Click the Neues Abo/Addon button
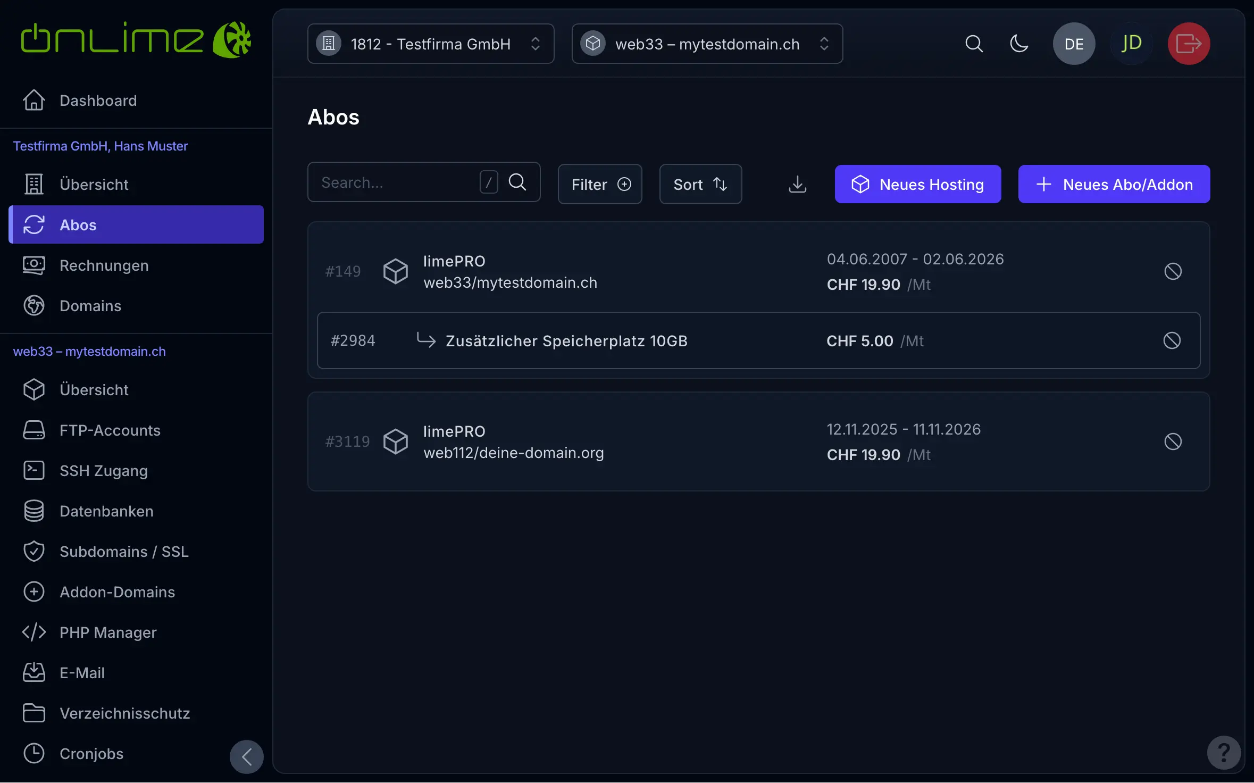Screen dimensions: 1254x783 1114,184
